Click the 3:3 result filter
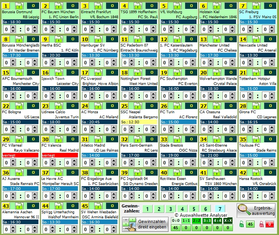279x235 pixels. pos(207,221)
